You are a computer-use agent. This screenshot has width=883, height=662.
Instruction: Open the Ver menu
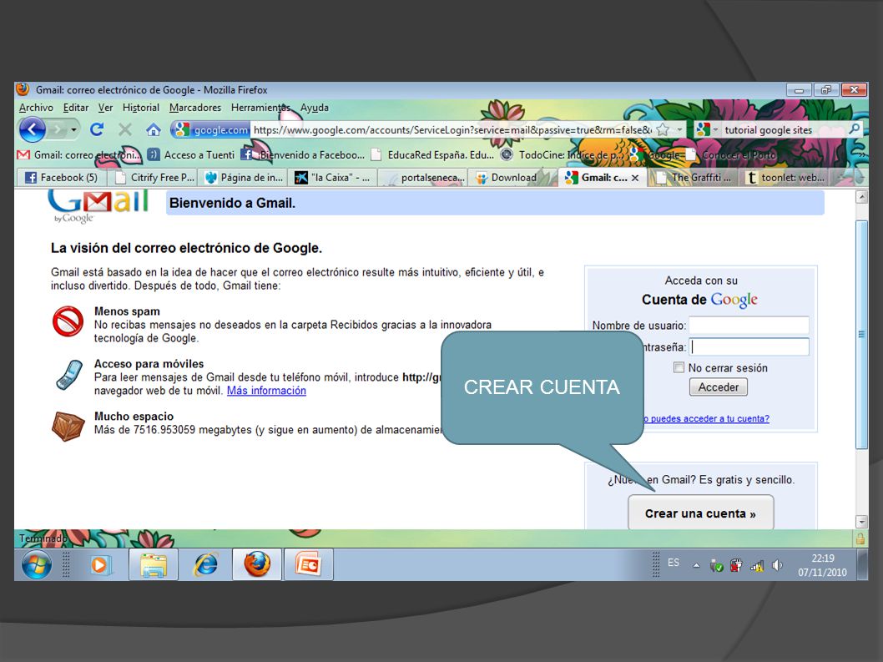click(x=105, y=108)
